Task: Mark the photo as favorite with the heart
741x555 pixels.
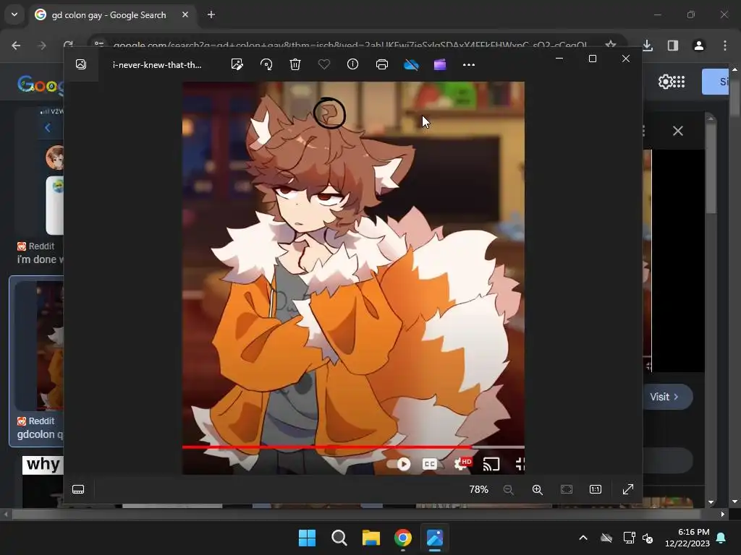Action: [324, 64]
